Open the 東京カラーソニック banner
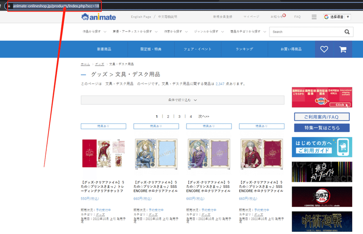This screenshot has width=363, height=234. (x=322, y=172)
